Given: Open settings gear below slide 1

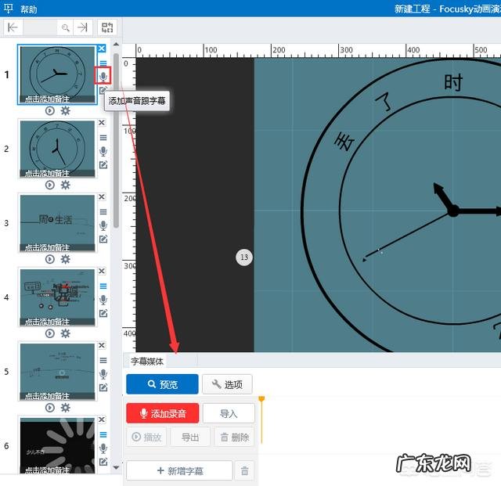Looking at the screenshot, I should pos(66,110).
